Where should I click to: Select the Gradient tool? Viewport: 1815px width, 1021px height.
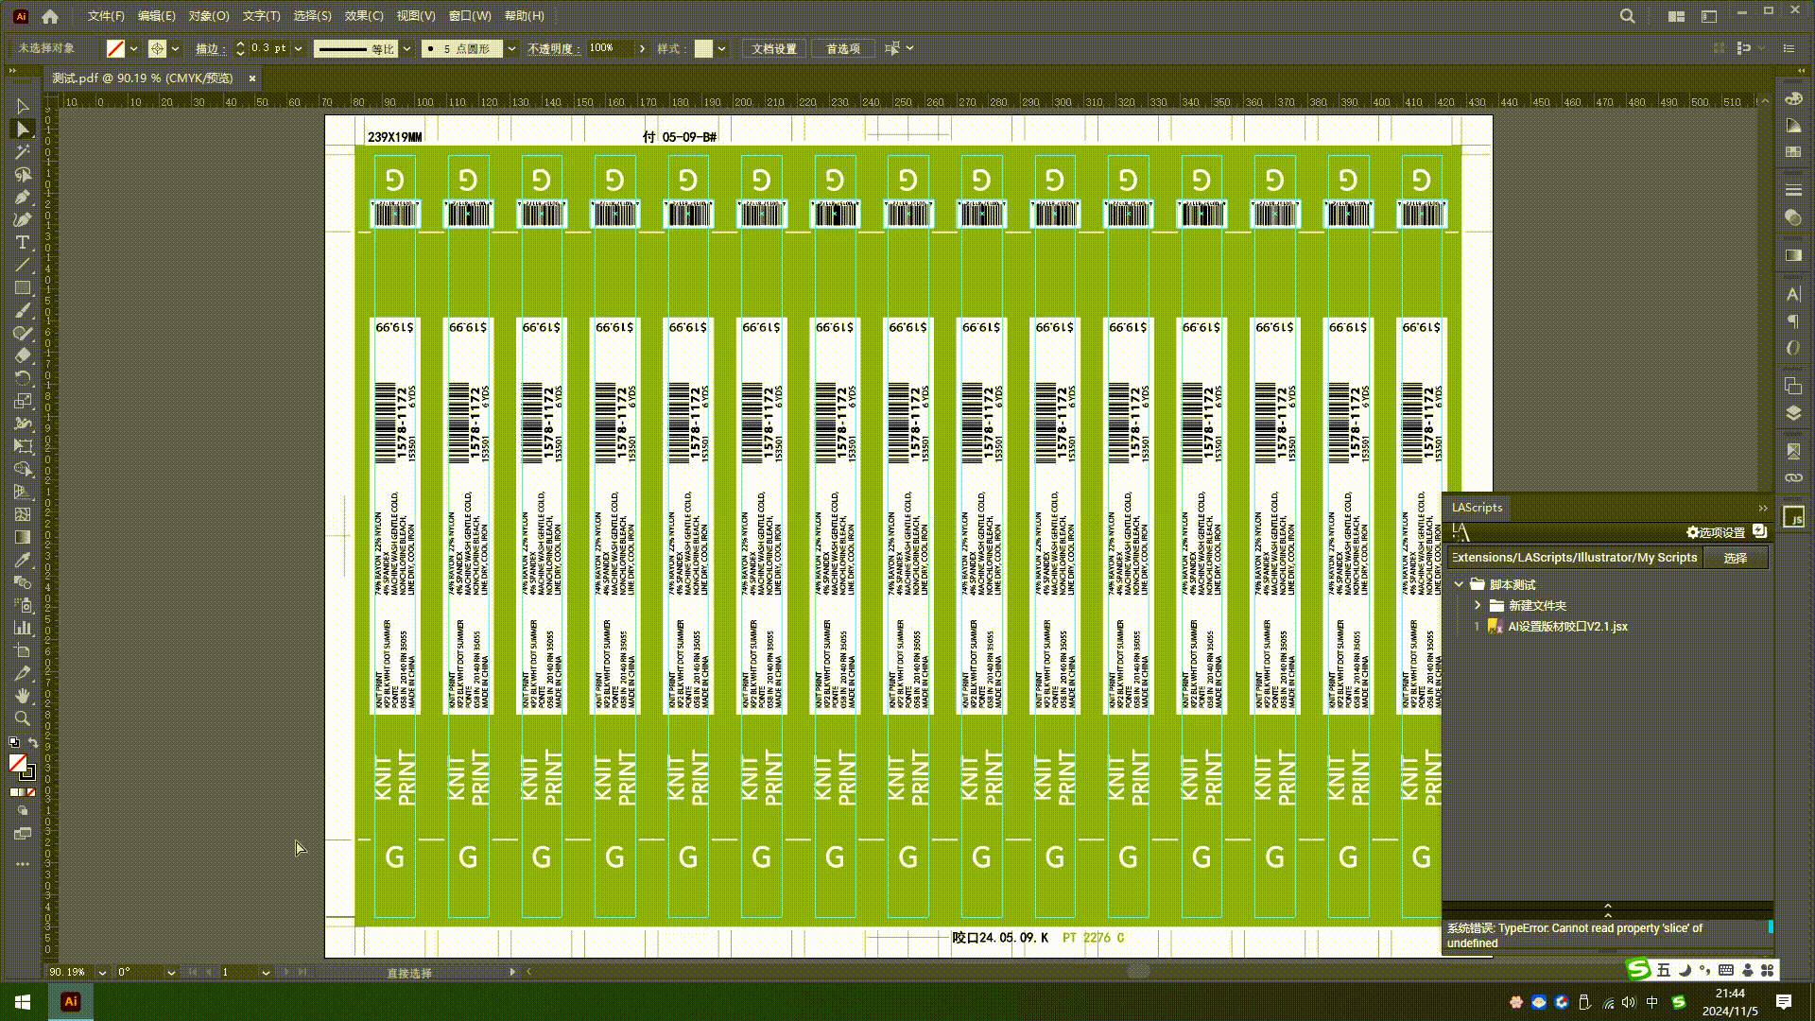point(23,537)
